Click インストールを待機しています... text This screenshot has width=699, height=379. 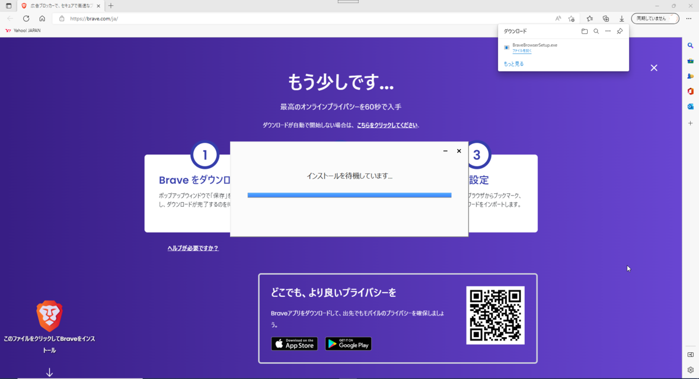[349, 176]
